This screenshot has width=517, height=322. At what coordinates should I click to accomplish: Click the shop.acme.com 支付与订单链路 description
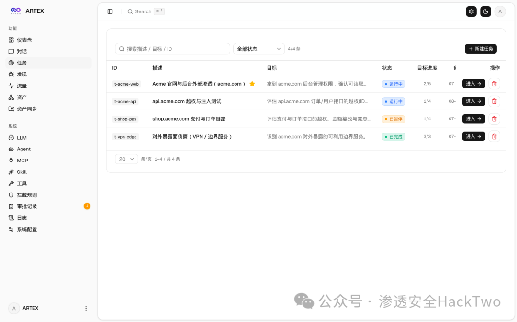coord(189,119)
